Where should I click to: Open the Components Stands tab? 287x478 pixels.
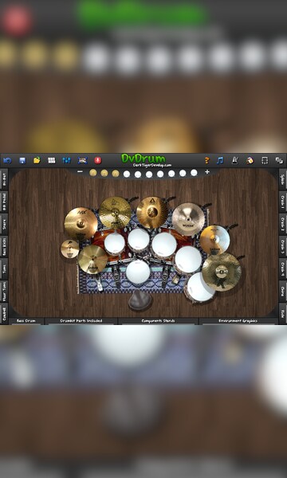(159, 321)
